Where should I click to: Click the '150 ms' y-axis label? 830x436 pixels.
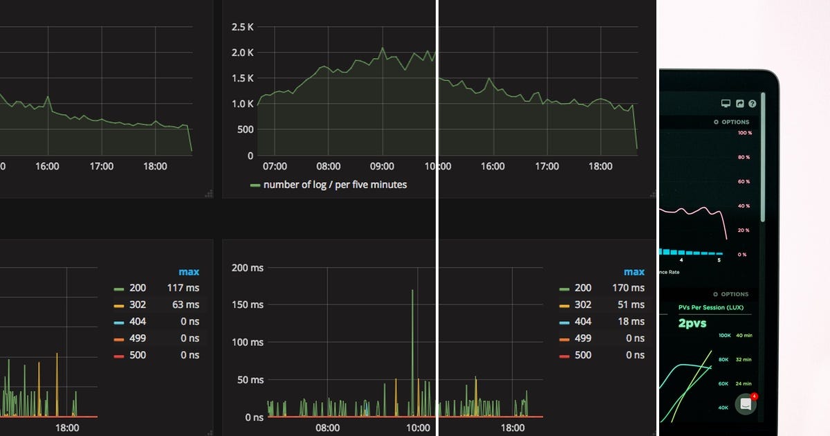[248, 305]
